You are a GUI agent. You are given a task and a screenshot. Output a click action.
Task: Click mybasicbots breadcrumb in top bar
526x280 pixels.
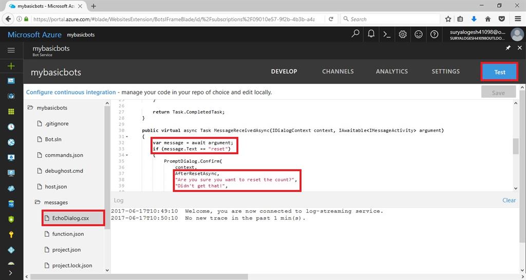tap(81, 35)
